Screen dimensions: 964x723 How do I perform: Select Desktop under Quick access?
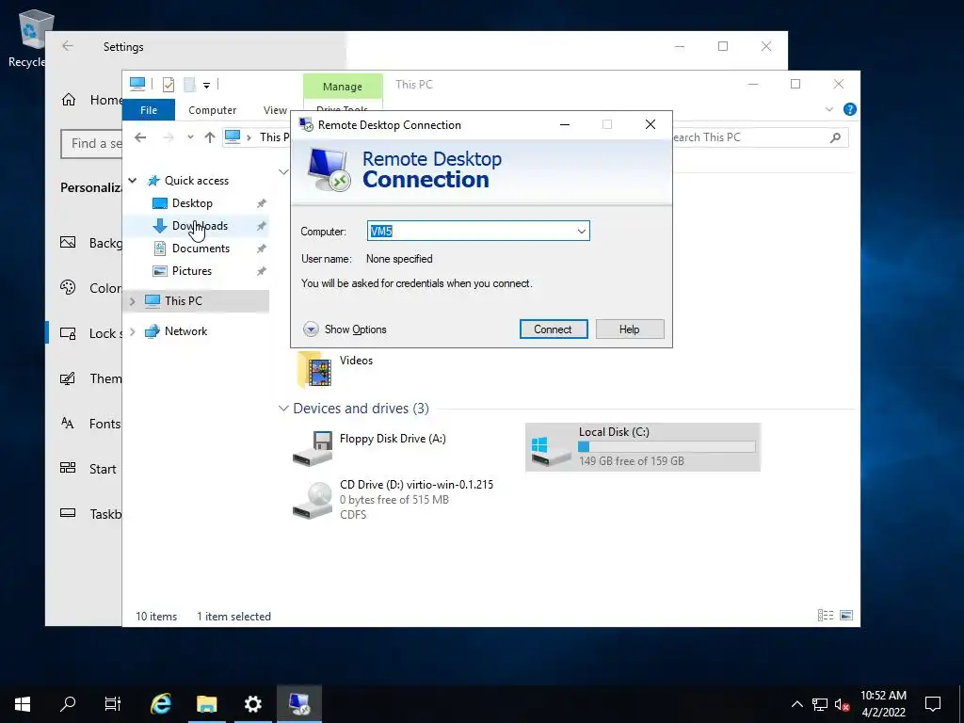pyautogui.click(x=192, y=203)
